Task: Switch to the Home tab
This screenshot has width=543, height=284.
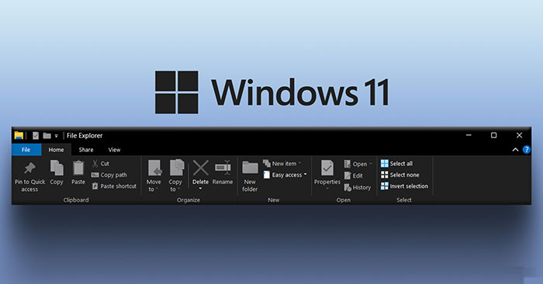Action: [56, 150]
